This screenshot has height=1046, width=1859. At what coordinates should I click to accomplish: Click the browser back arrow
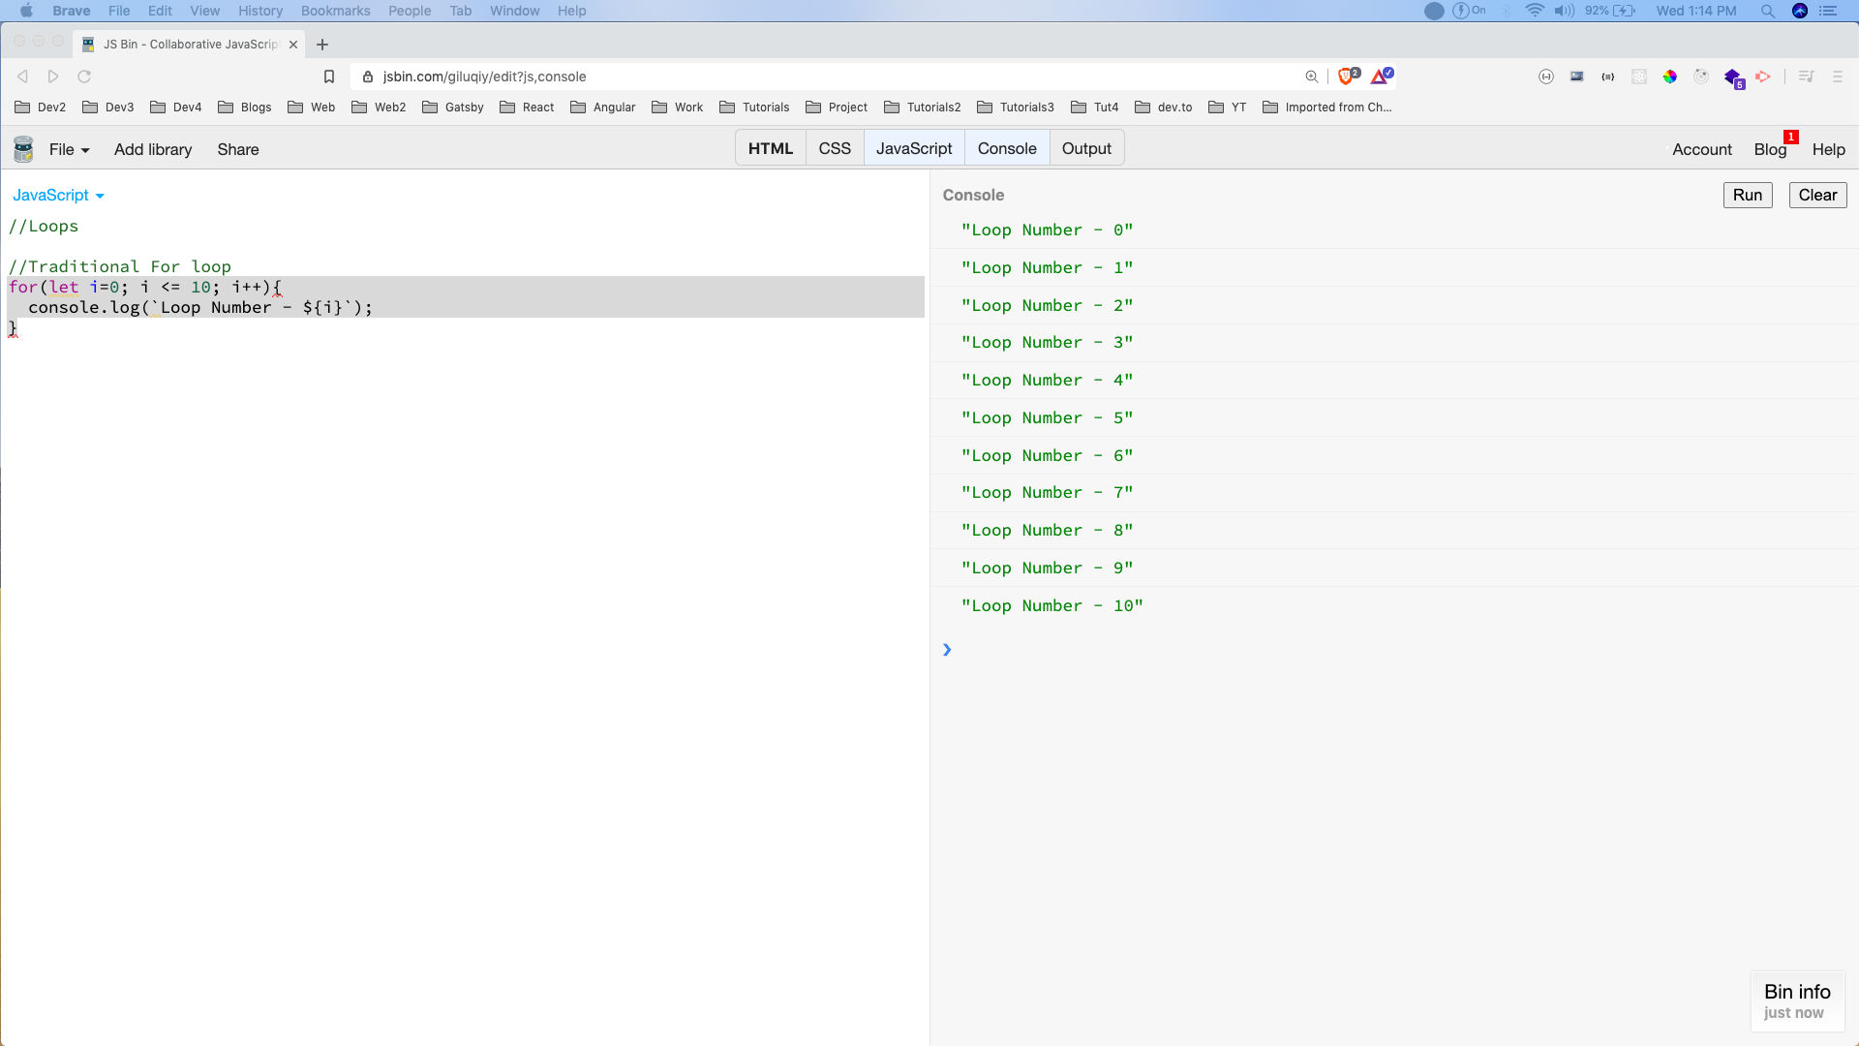click(x=22, y=77)
